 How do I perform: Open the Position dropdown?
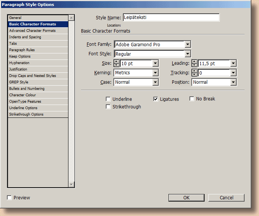pos(233,82)
